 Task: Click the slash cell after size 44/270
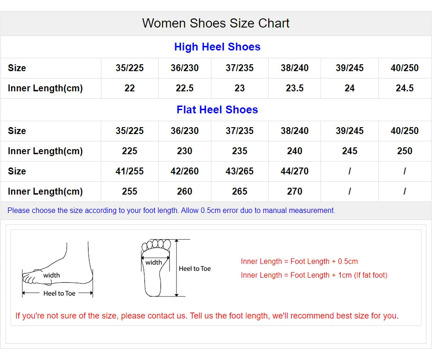pos(349,171)
